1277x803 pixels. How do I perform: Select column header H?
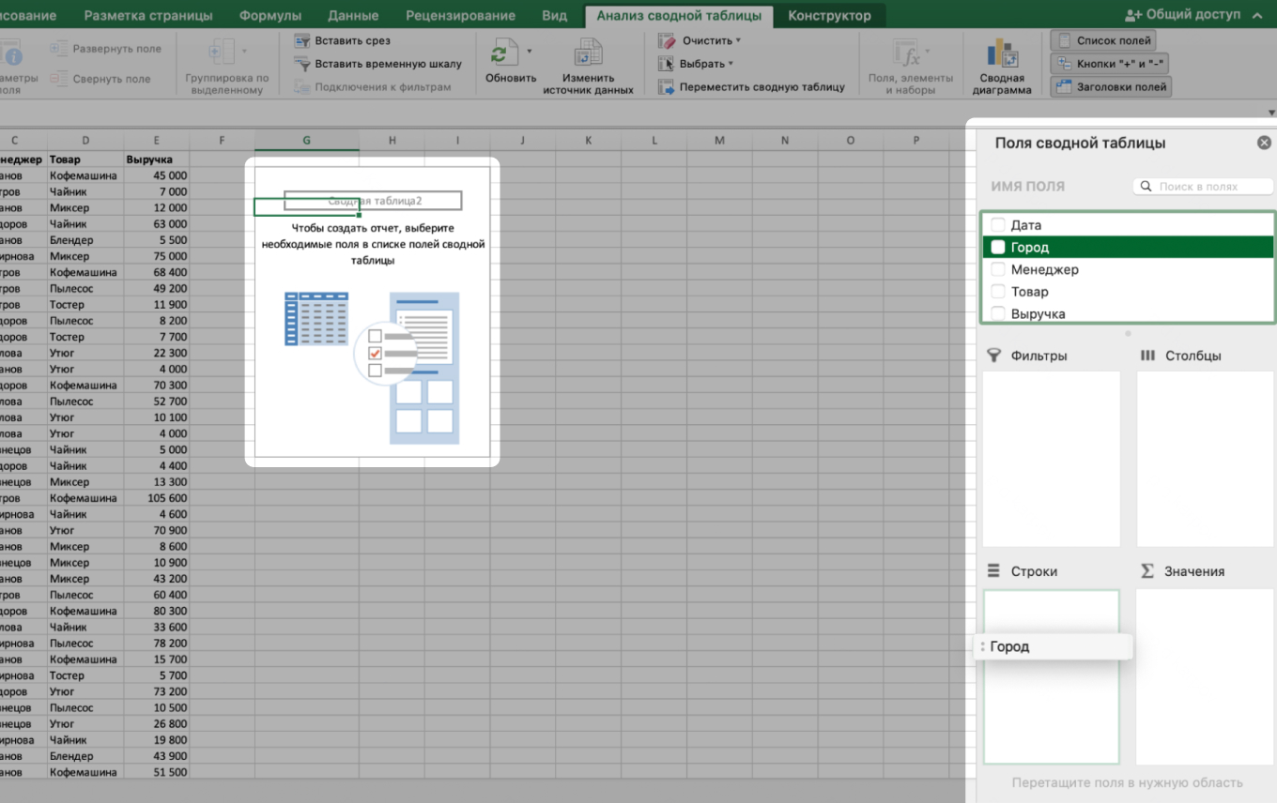tap(392, 141)
